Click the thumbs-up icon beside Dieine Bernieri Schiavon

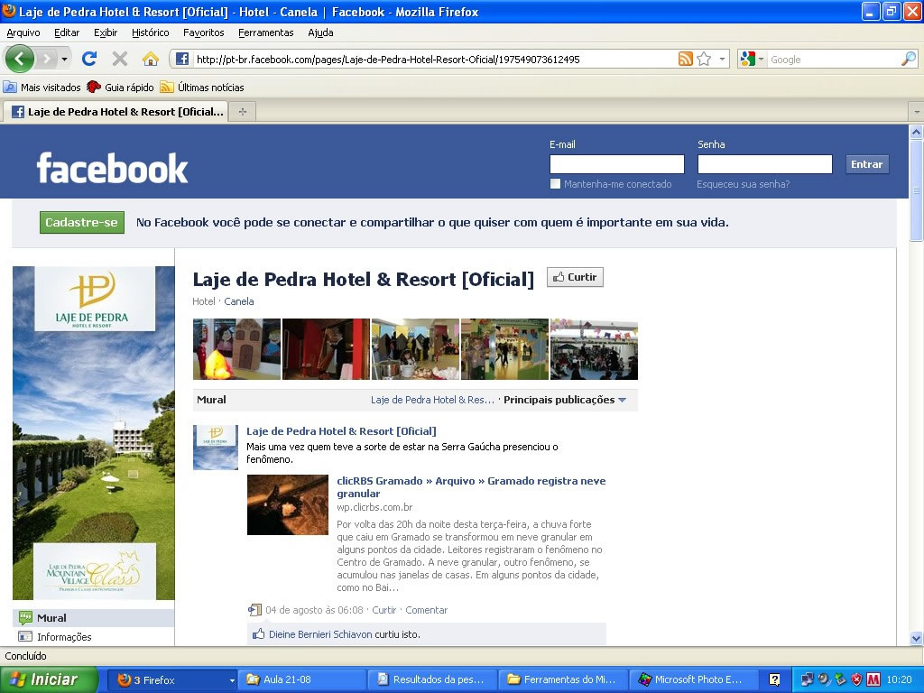click(258, 634)
